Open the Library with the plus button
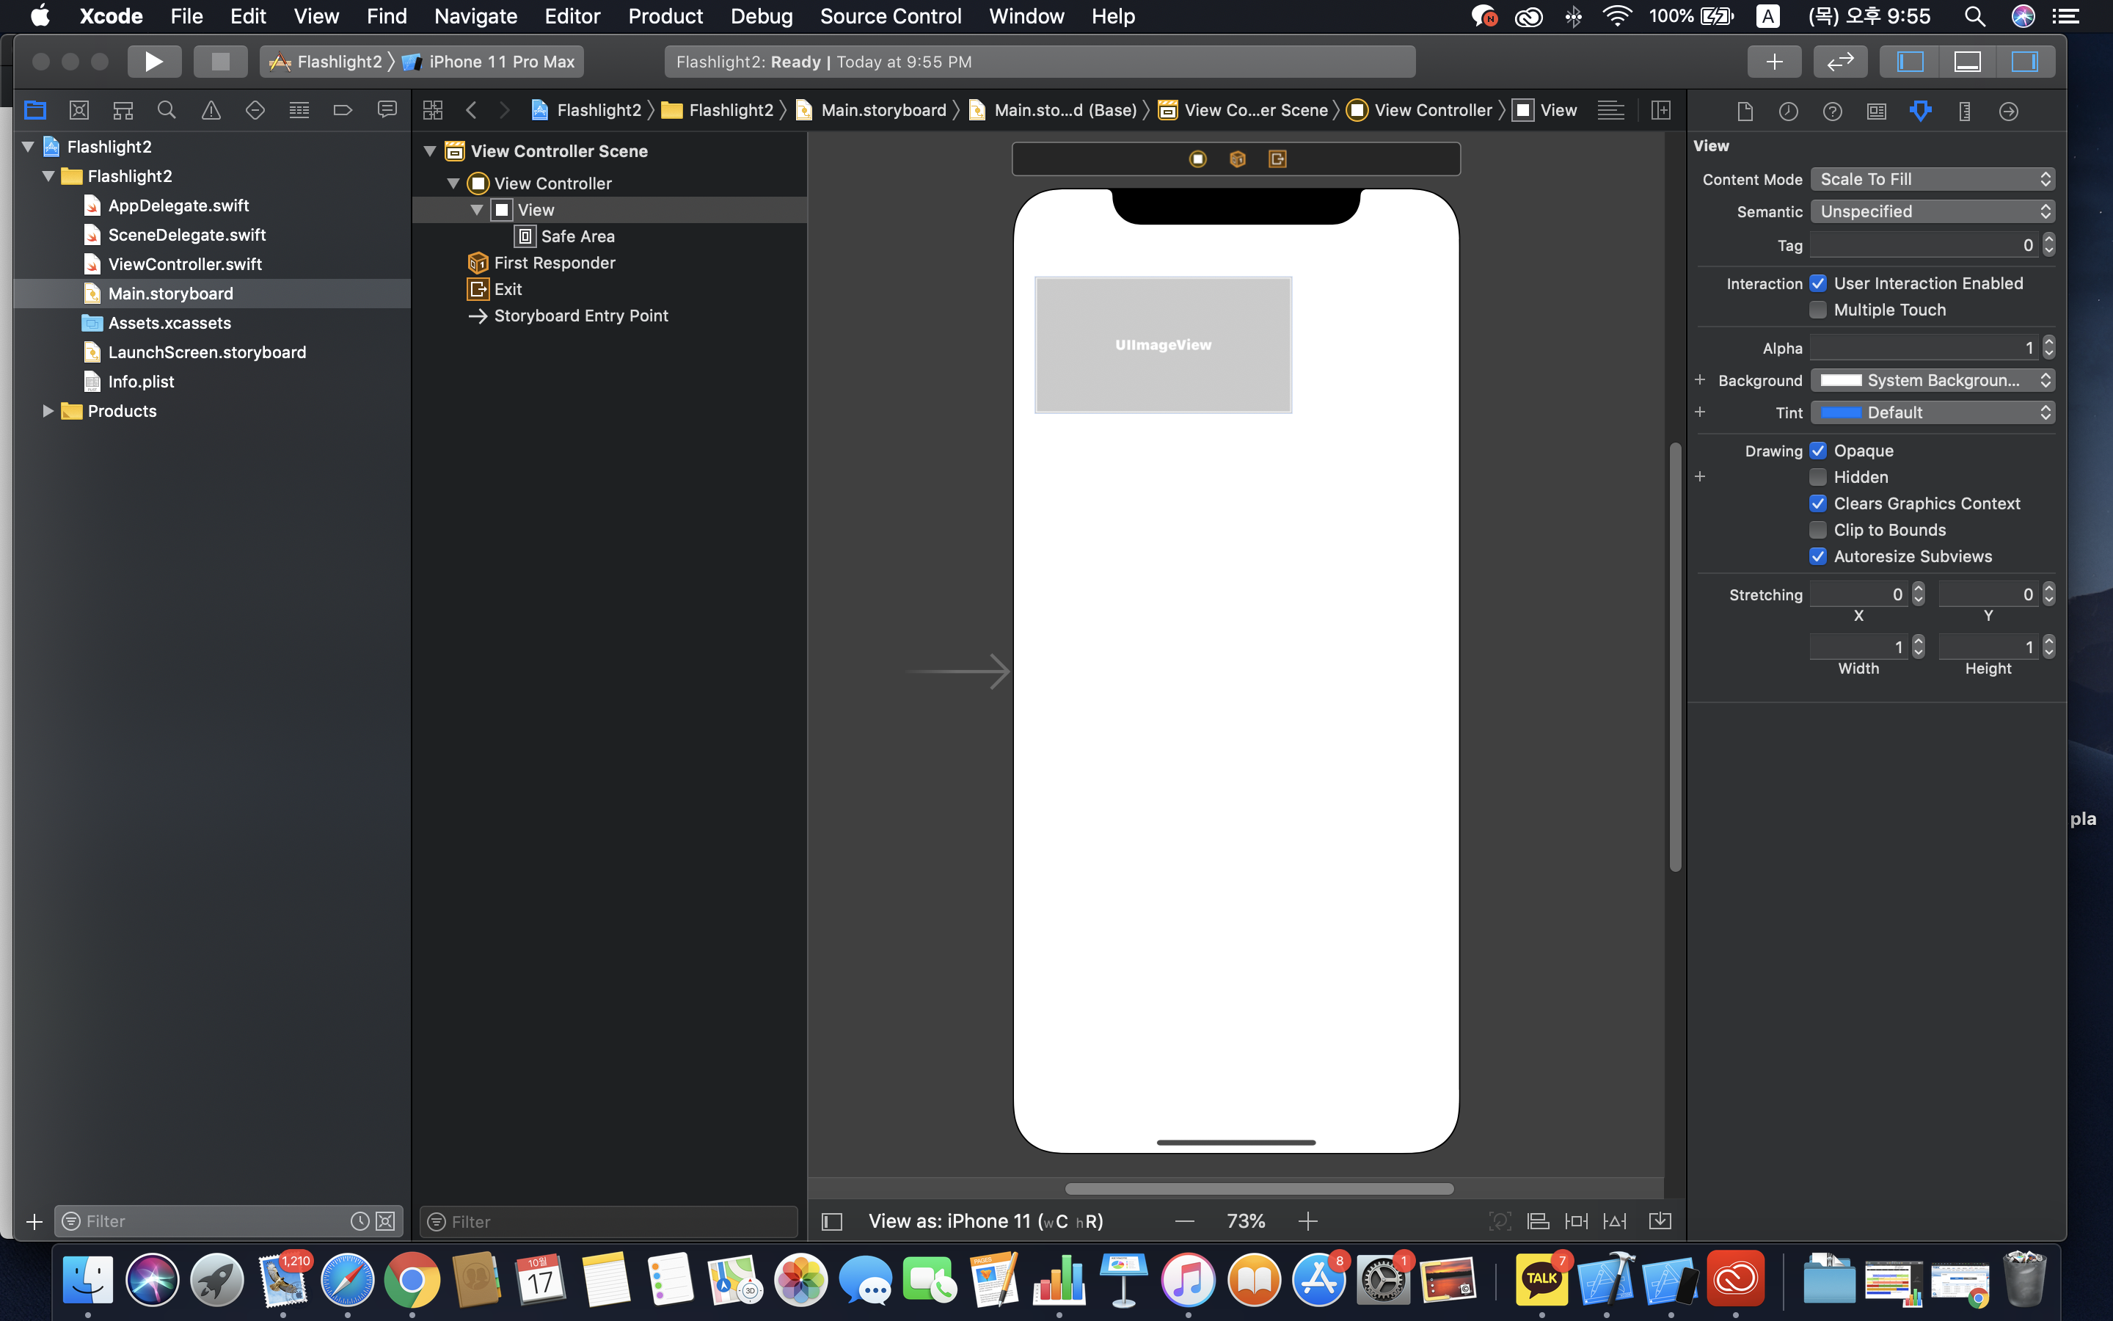2113x1321 pixels. point(1773,61)
